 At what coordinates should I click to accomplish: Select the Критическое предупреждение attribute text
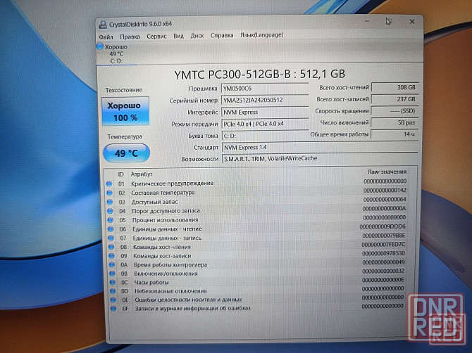click(x=172, y=184)
